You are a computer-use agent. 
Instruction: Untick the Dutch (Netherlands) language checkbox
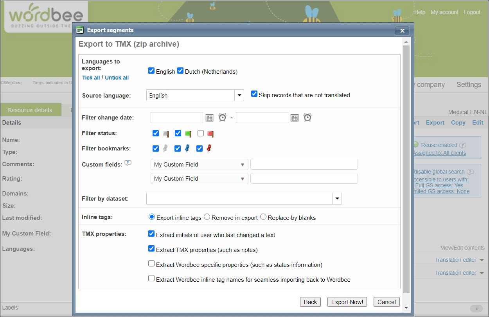pos(180,71)
